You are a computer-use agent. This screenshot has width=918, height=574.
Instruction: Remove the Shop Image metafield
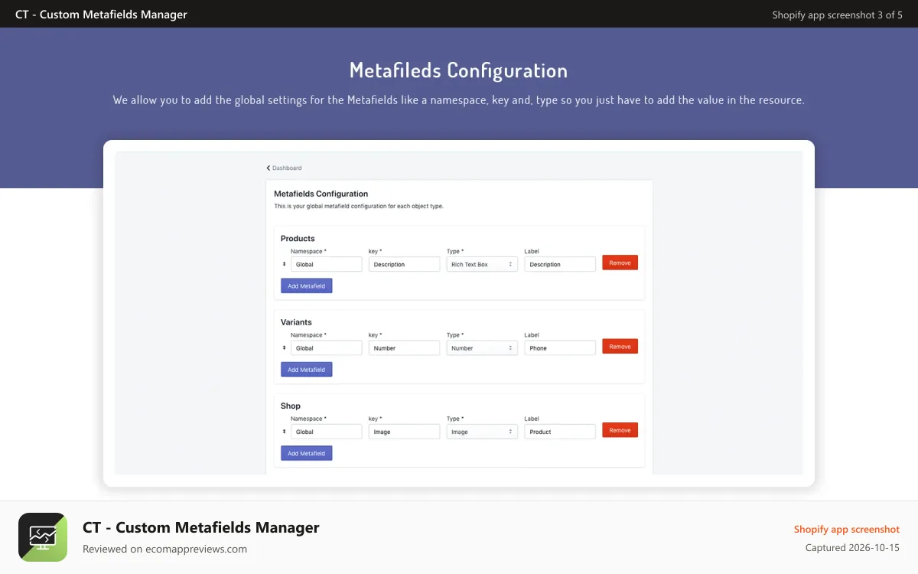click(x=620, y=430)
